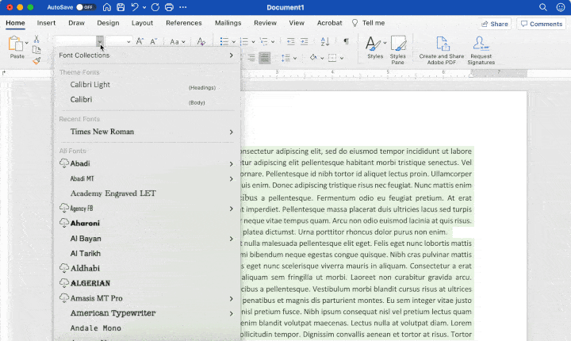This screenshot has height=341, width=571.
Task: Open the Undo history dropdown arrow
Action: [144, 7]
